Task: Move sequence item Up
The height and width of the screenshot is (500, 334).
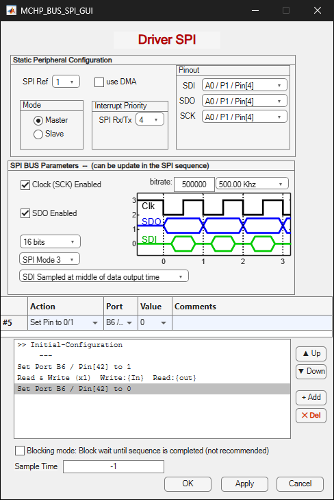Action: pyautogui.click(x=311, y=354)
